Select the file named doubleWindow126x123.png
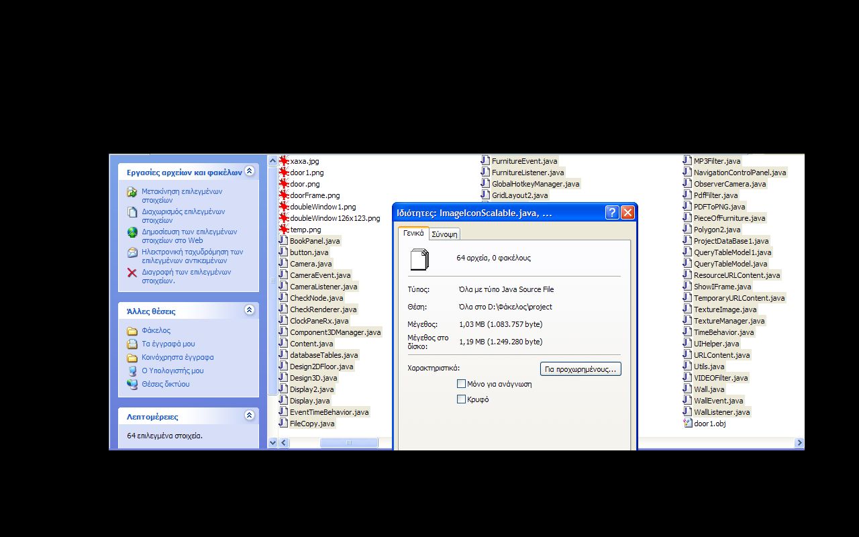 click(x=335, y=218)
